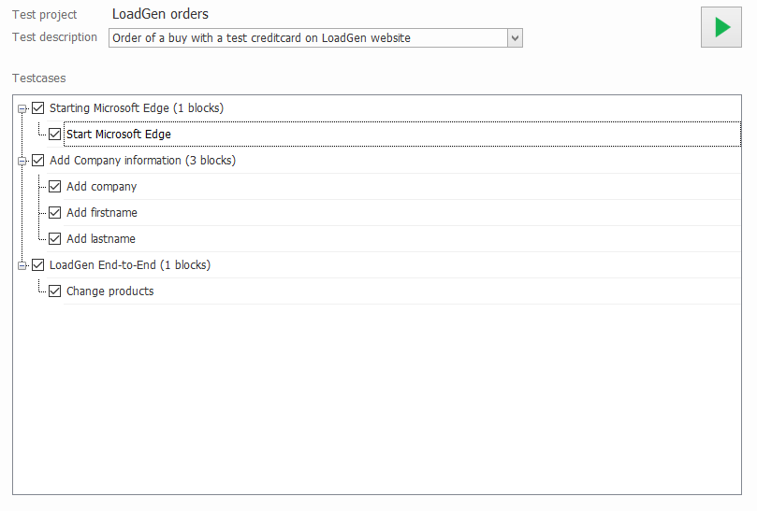Viewport: 757px width, 511px height.
Task: Uncheck LoadGen End-to-End checkbox
Action: [38, 265]
